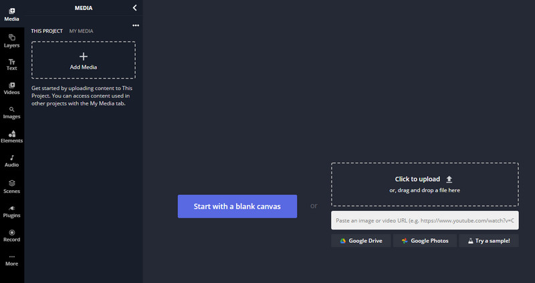Select the Text tool in sidebar

click(11, 64)
